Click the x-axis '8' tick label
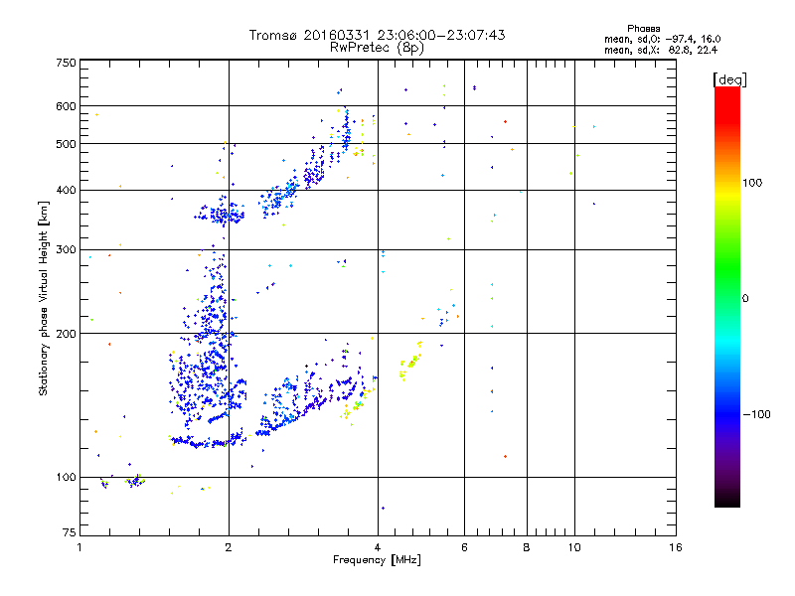The width and height of the screenshot is (795, 596). [527, 547]
